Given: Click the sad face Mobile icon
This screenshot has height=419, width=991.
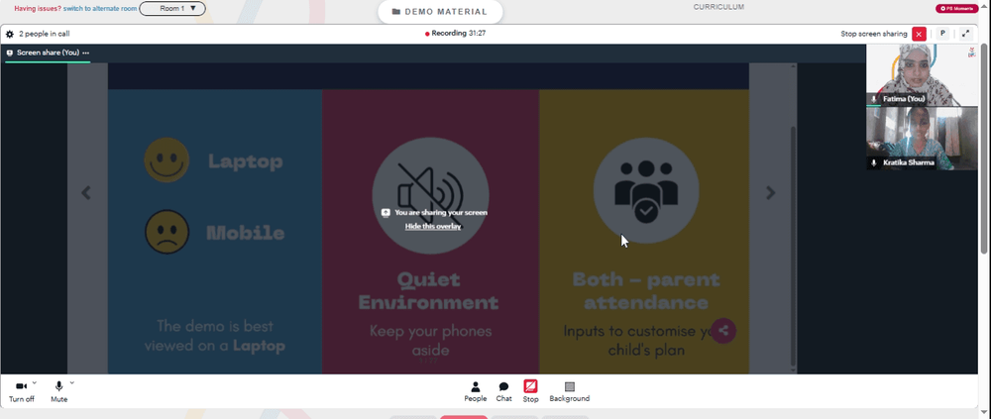Looking at the screenshot, I should tap(166, 232).
